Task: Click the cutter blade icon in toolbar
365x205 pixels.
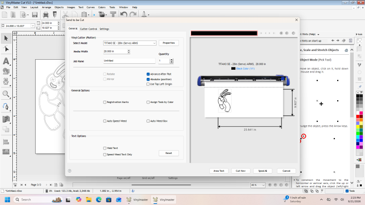Action: click(x=55, y=15)
